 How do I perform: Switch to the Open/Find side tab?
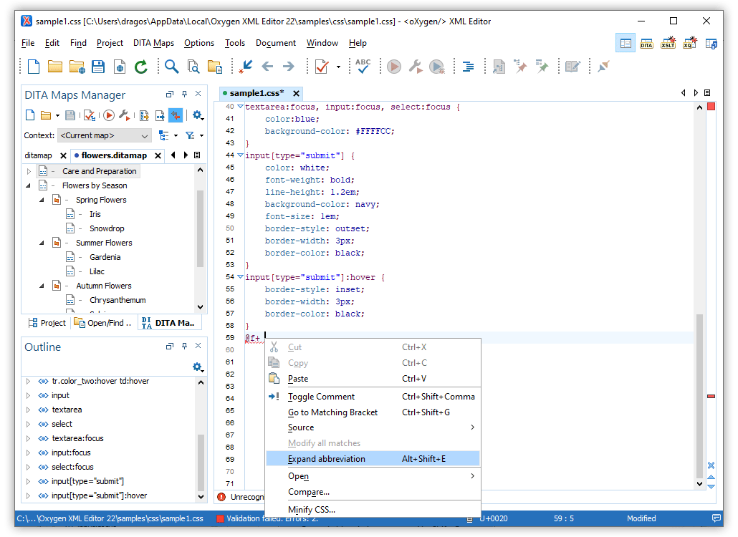point(104,323)
